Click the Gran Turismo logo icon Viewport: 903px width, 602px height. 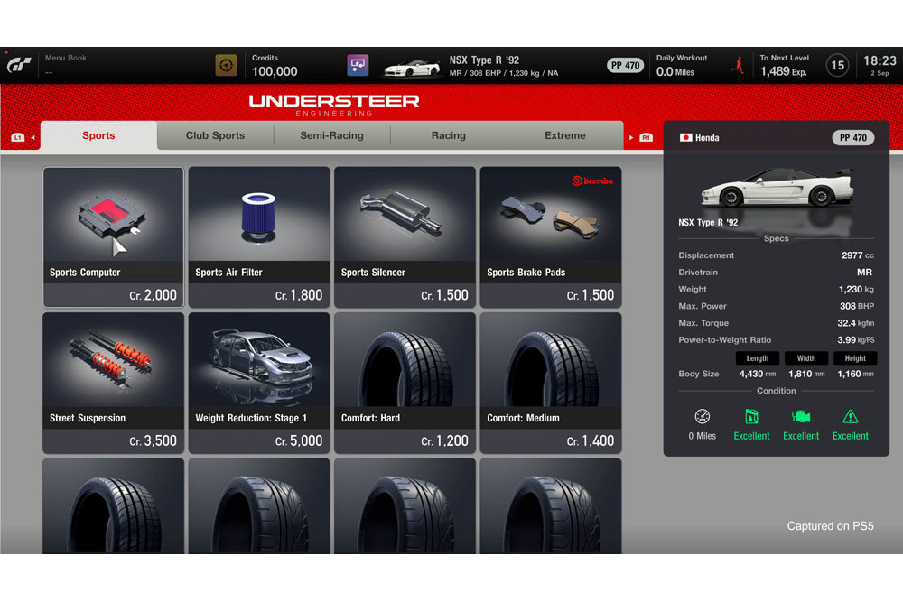(18, 65)
